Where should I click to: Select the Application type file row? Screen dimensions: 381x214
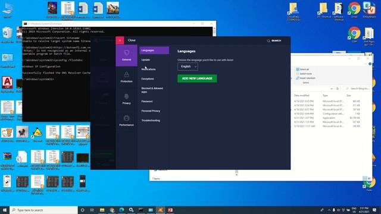coord(327,118)
